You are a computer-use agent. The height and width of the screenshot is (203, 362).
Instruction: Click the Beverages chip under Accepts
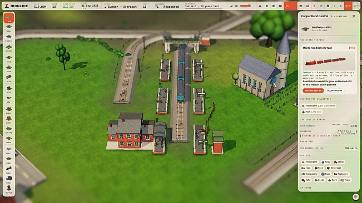[x=334, y=168]
